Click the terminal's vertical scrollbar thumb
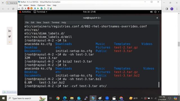This screenshot has height=101, width=180. click(x=159, y=85)
